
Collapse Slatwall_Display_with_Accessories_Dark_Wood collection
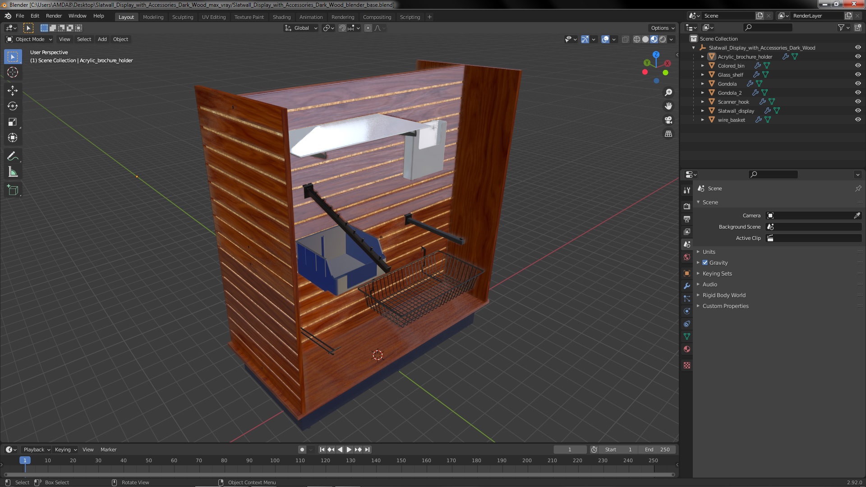(694, 47)
